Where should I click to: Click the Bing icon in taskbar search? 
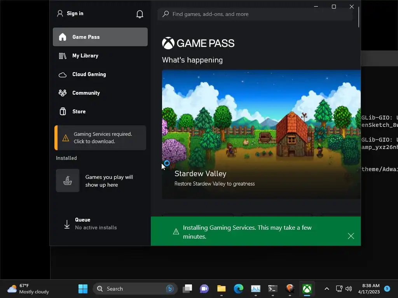click(170, 289)
